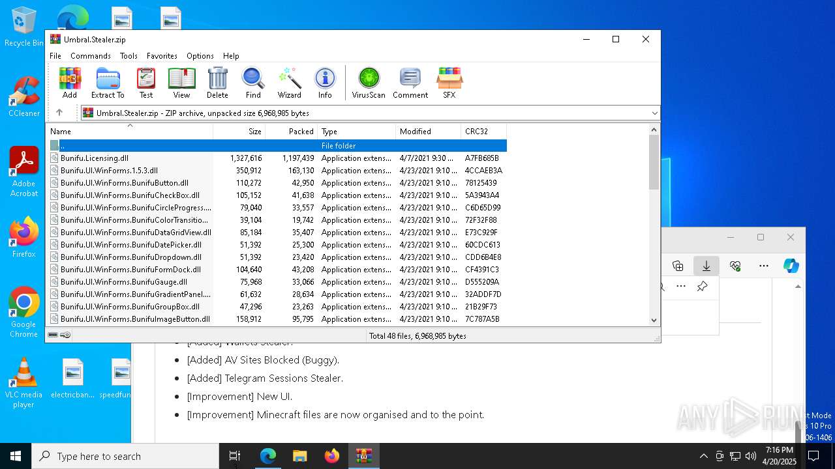
Task: Open more options in downloads panel
Action: pyautogui.click(x=681, y=287)
